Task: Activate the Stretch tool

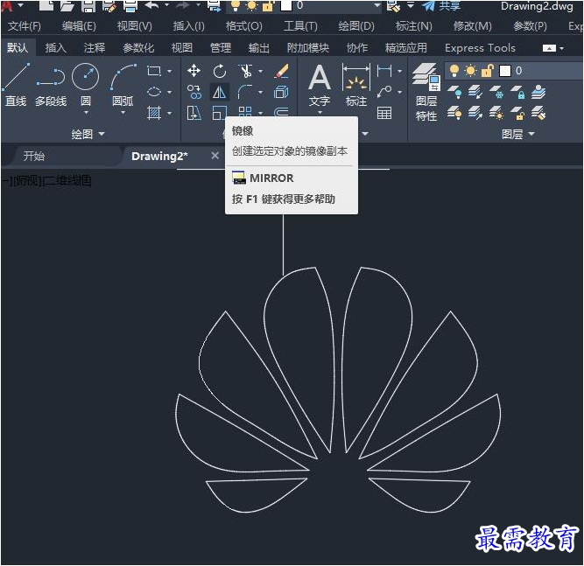Action: (x=193, y=113)
